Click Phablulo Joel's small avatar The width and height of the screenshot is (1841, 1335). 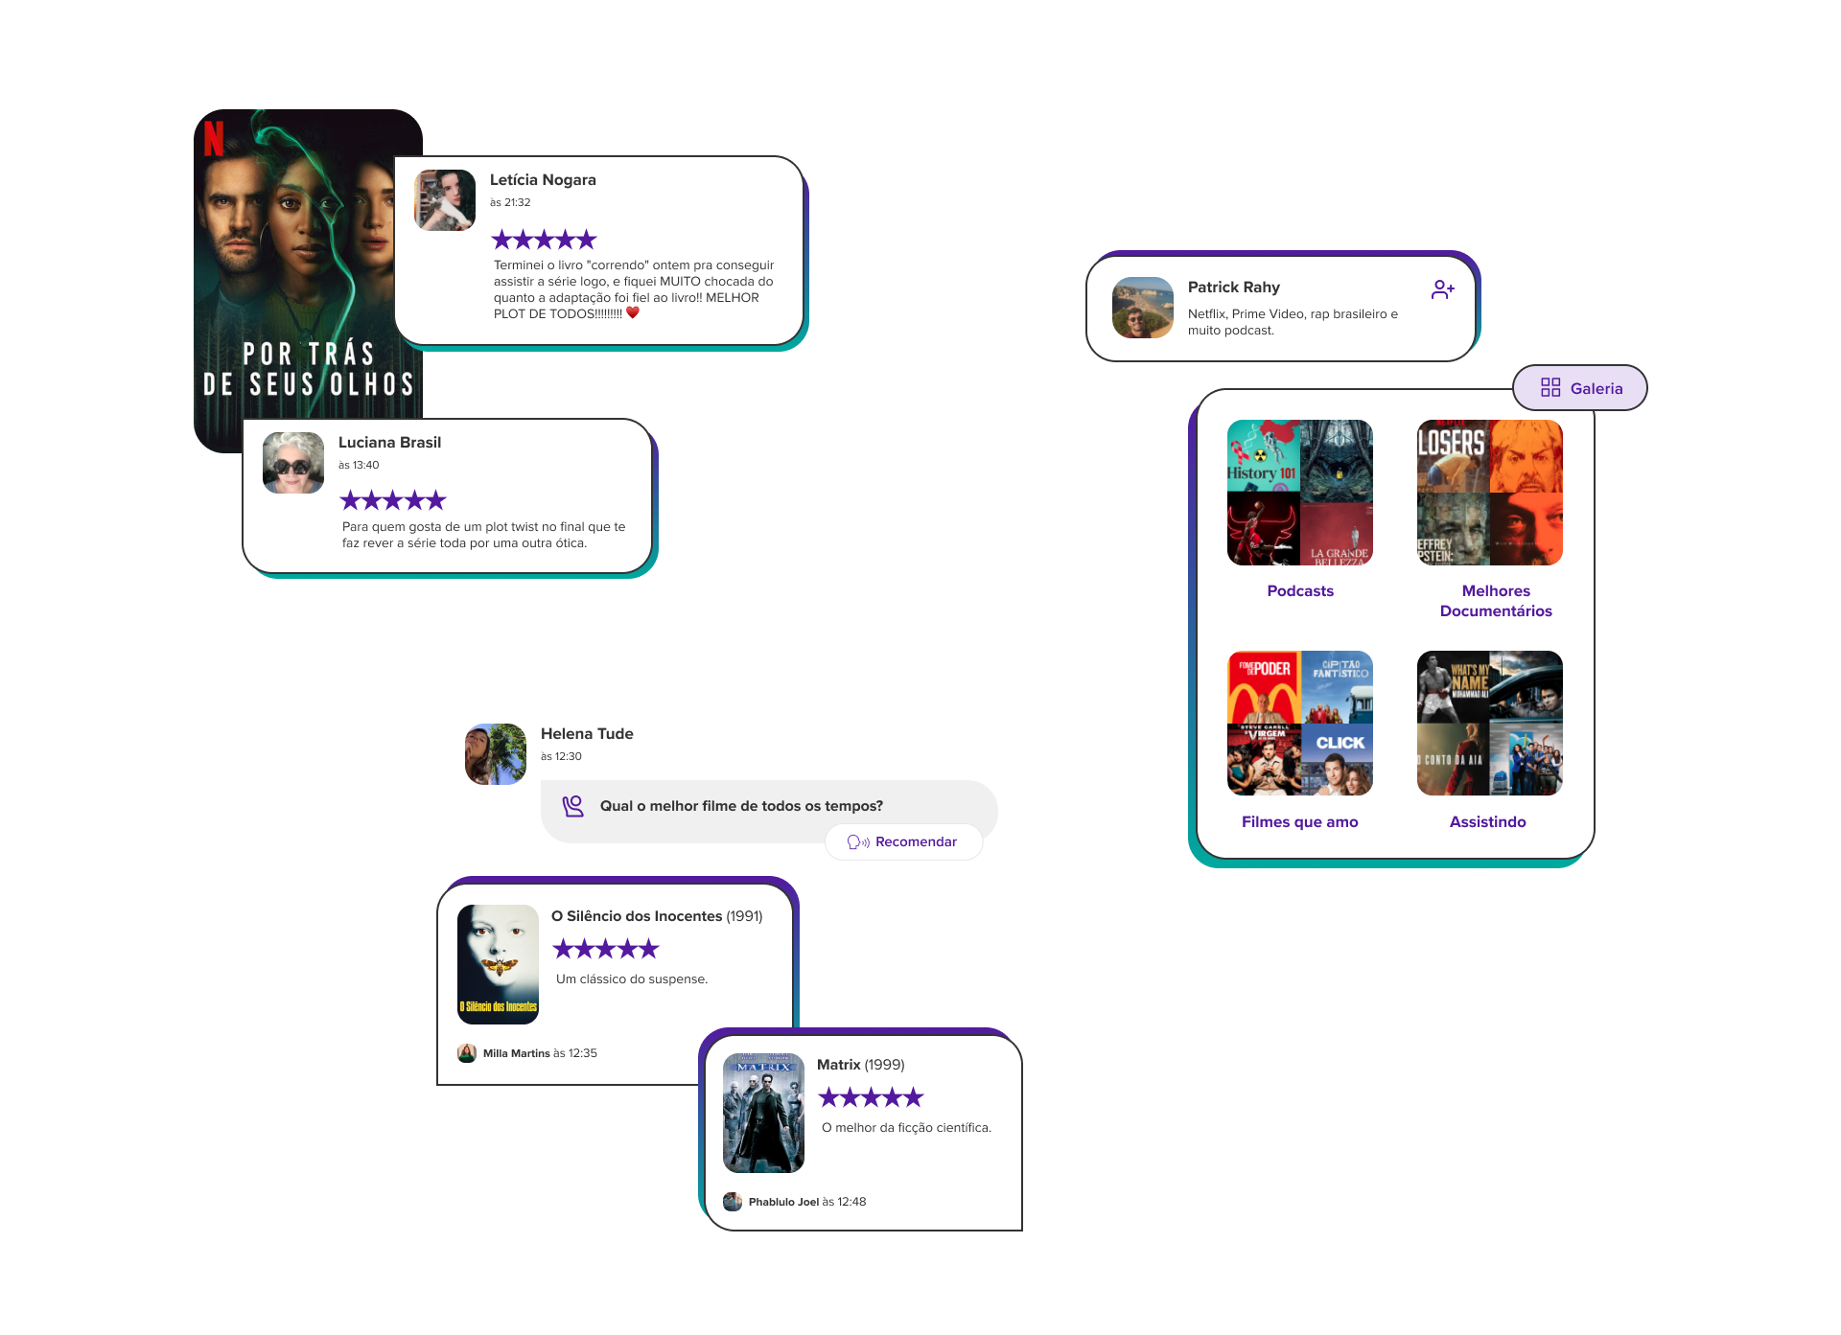click(x=733, y=1202)
